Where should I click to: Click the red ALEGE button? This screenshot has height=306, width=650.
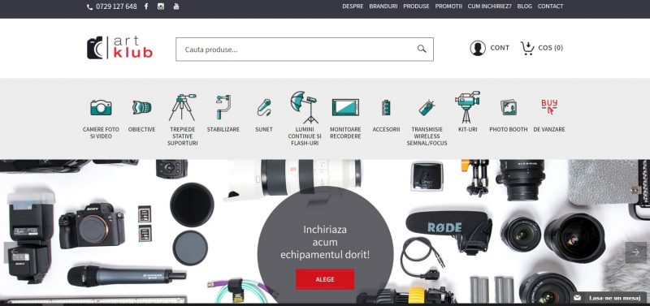pos(325,279)
